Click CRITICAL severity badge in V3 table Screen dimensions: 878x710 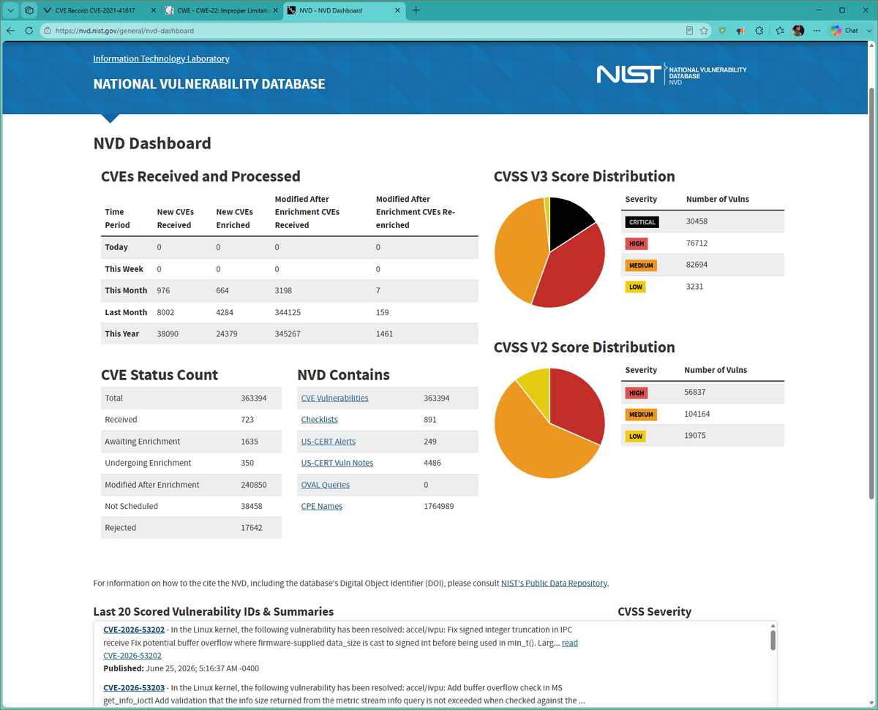pyautogui.click(x=641, y=222)
